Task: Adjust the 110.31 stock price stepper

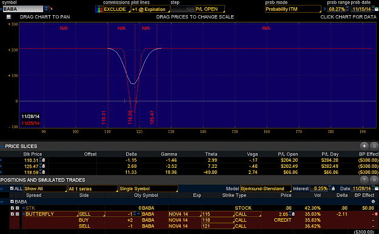Action: coord(41,160)
